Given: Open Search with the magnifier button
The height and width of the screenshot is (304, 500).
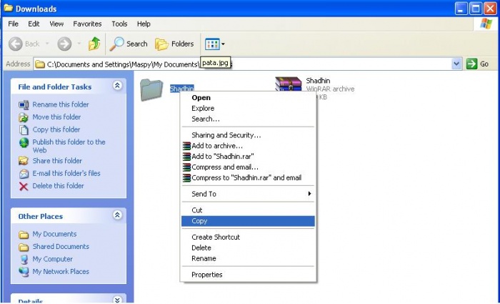Looking at the screenshot, I should (129, 44).
